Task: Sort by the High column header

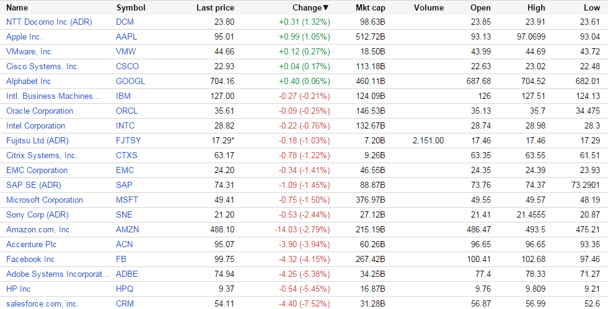Action: point(536,7)
